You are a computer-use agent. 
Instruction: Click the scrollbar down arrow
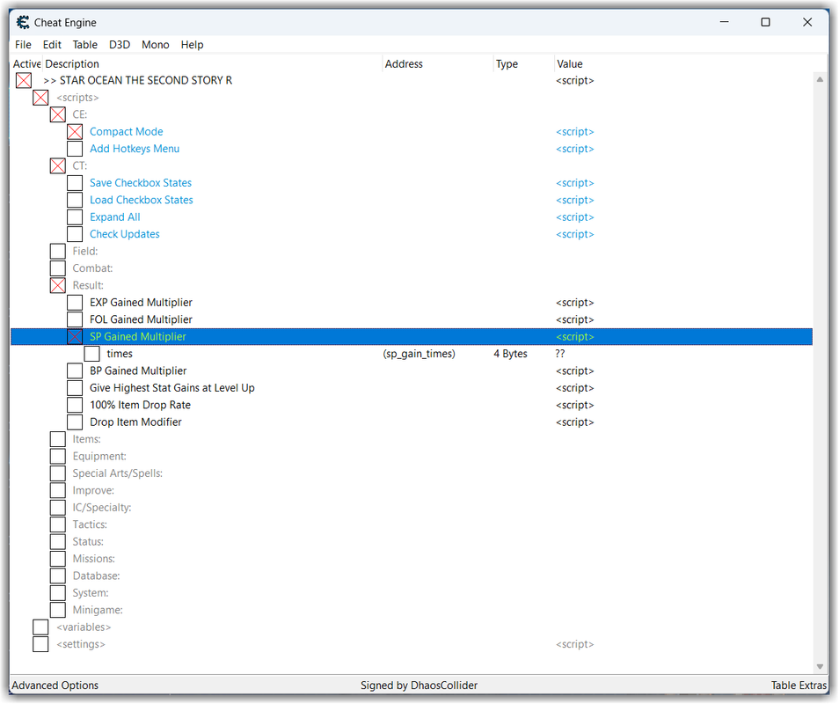pos(820,667)
